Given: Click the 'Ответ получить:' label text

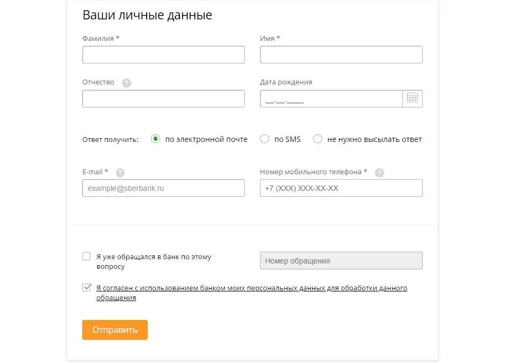Looking at the screenshot, I should click(110, 139).
